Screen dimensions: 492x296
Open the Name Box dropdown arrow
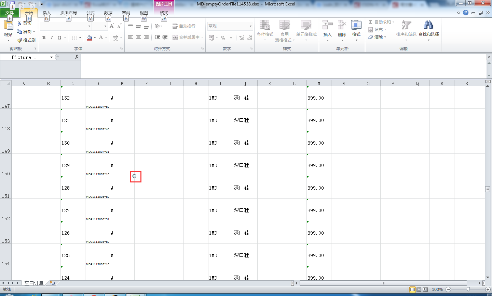coord(51,57)
